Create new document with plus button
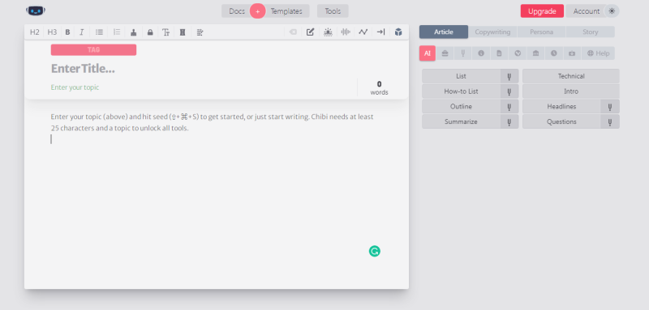Screen dimensions: 649x310 [x=257, y=11]
